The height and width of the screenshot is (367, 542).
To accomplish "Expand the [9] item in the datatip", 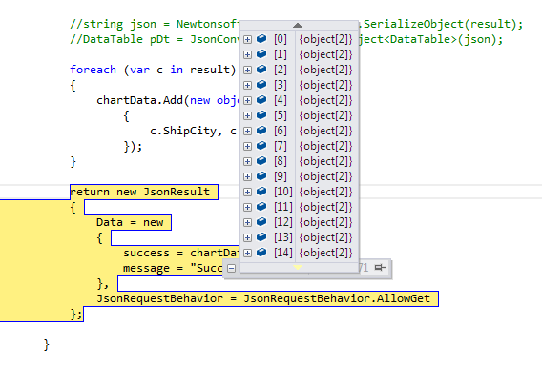I will tap(247, 176).
